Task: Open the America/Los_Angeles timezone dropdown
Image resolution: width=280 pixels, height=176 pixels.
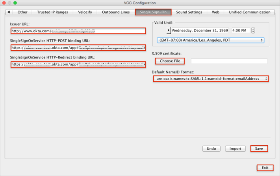Action: click(x=210, y=40)
